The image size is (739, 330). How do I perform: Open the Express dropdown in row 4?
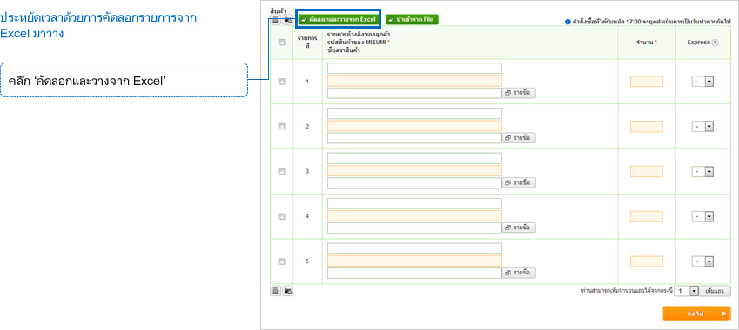(702, 217)
